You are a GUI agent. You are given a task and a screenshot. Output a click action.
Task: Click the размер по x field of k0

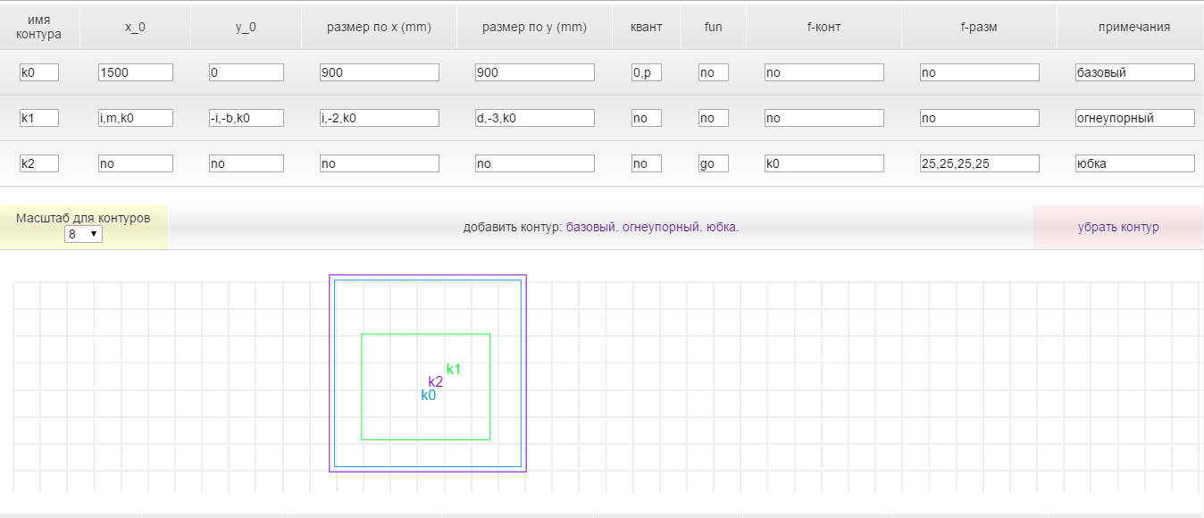coord(380,72)
